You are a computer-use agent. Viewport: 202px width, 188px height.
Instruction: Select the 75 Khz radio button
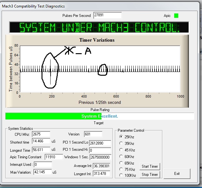click(121, 169)
